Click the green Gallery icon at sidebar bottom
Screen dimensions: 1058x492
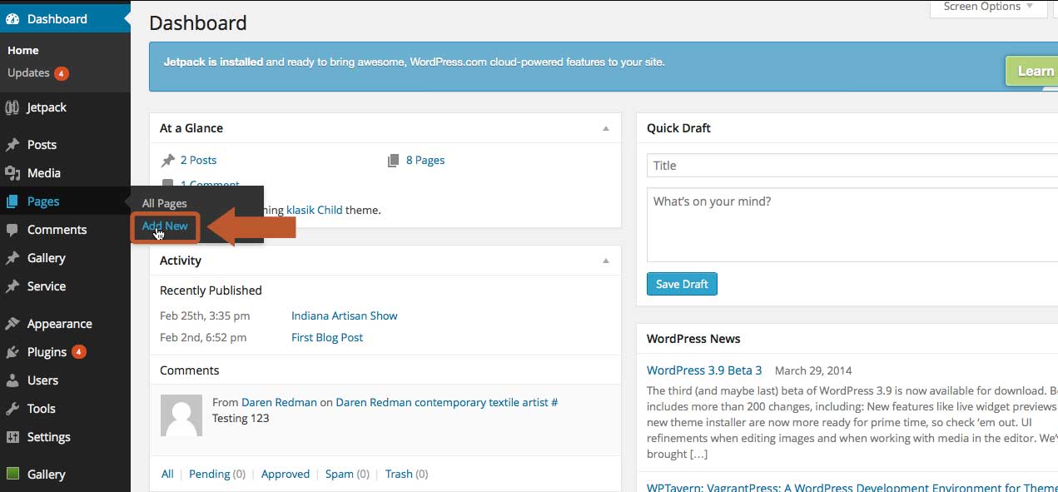click(12, 475)
